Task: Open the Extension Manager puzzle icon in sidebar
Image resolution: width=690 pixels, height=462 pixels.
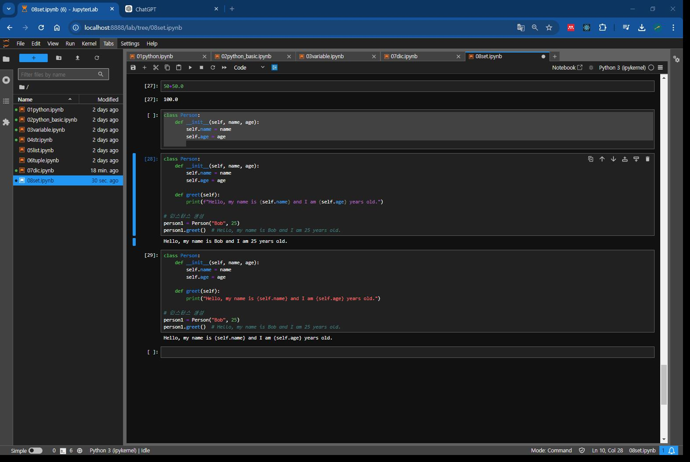Action: point(6,122)
